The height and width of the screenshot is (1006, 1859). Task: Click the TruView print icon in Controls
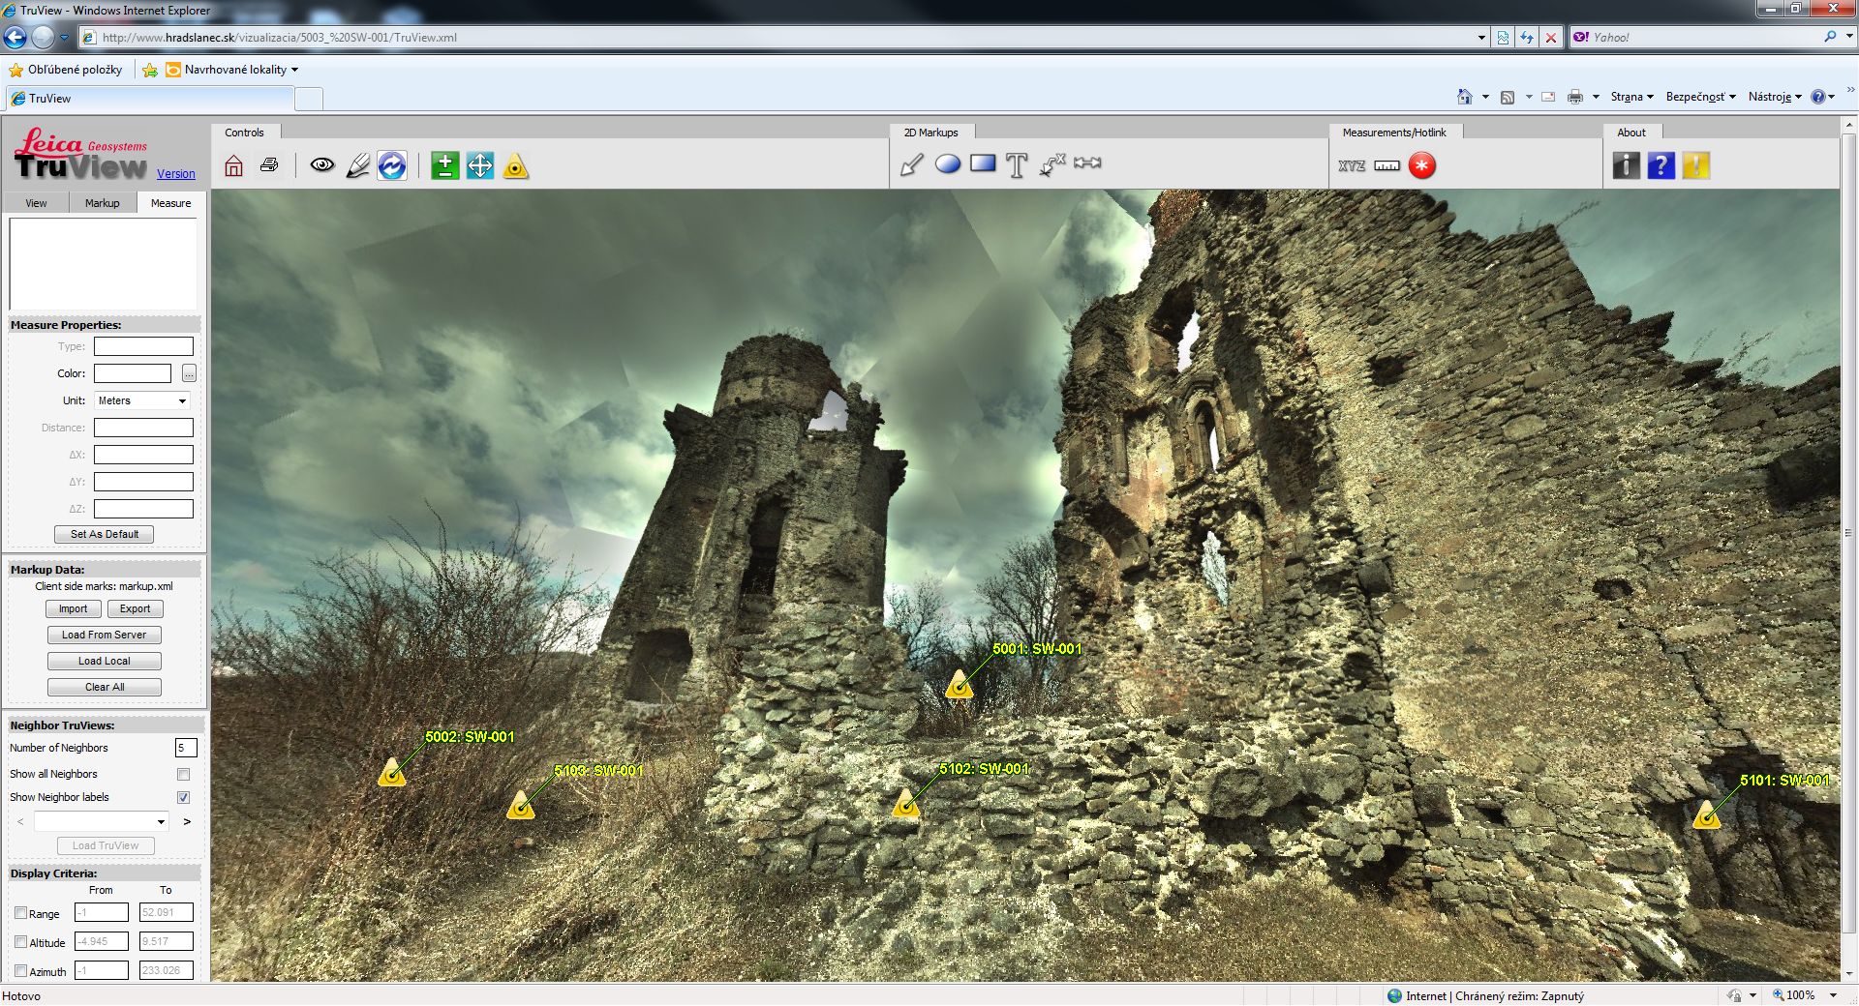270,165
